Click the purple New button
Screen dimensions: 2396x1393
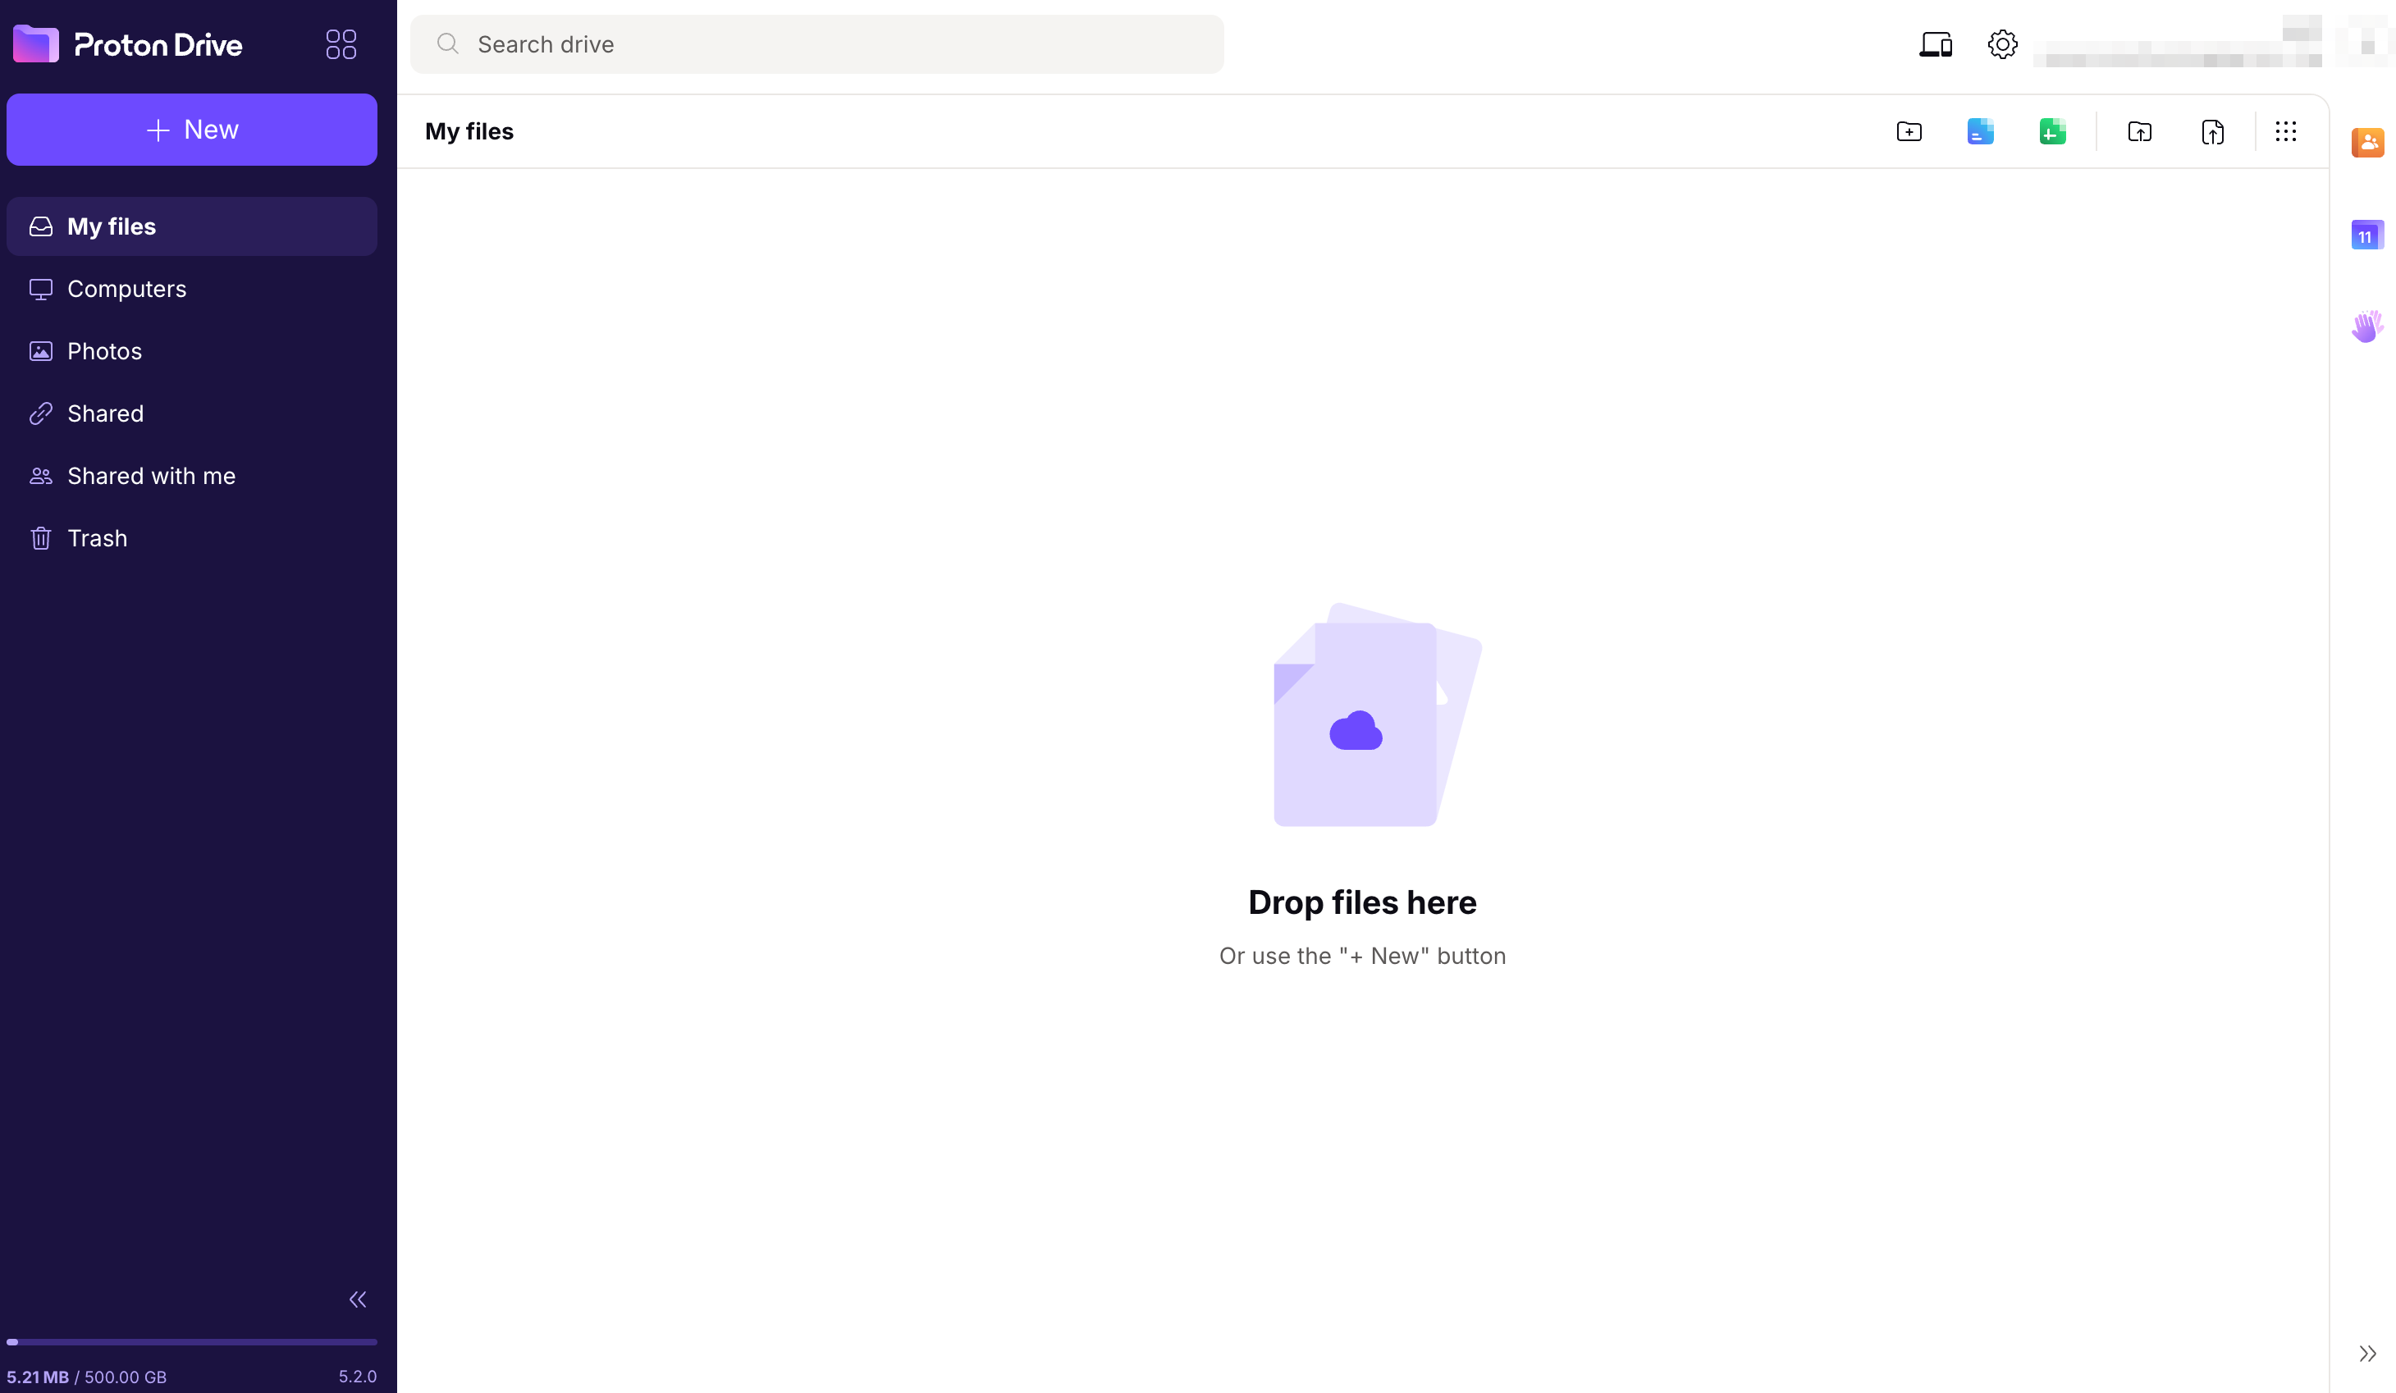tap(192, 130)
